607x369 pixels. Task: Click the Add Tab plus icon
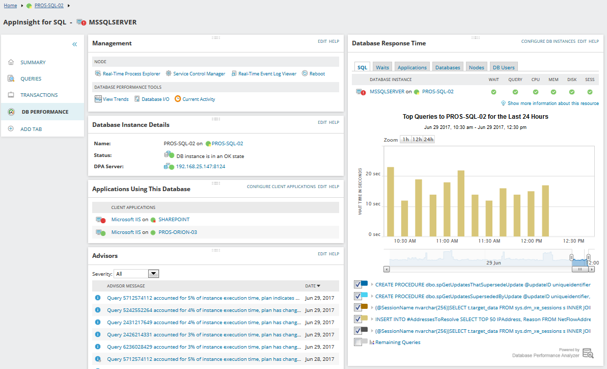click(x=11, y=128)
